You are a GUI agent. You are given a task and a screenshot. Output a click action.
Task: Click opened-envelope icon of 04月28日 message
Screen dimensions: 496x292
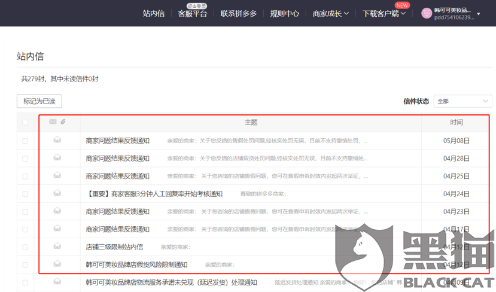[x=57, y=157]
